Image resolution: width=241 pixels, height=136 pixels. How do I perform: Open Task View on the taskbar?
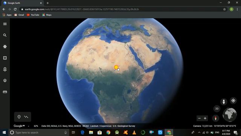pos(73,133)
